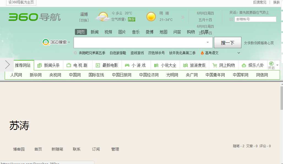Open the 国际在线 site link
This screenshot has height=164, width=283.
96,75
